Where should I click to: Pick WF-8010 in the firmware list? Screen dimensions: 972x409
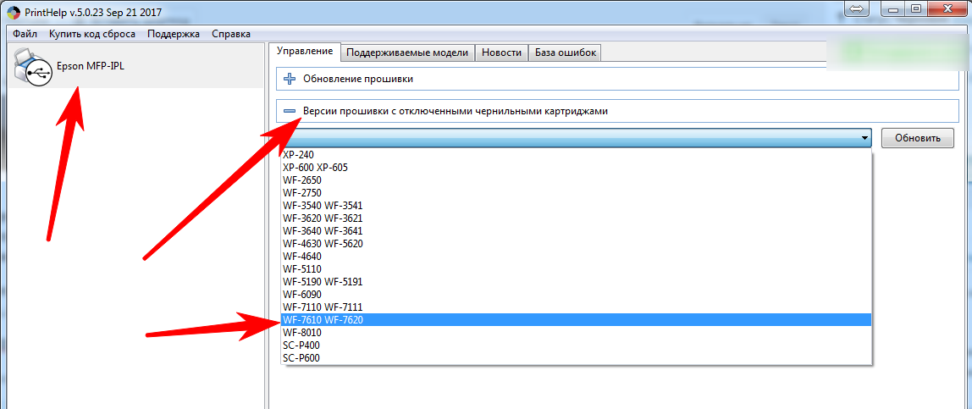(302, 333)
